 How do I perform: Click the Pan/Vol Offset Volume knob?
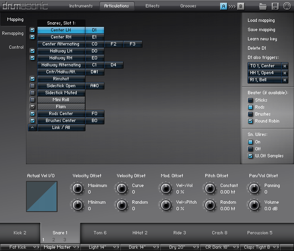pos(254,205)
